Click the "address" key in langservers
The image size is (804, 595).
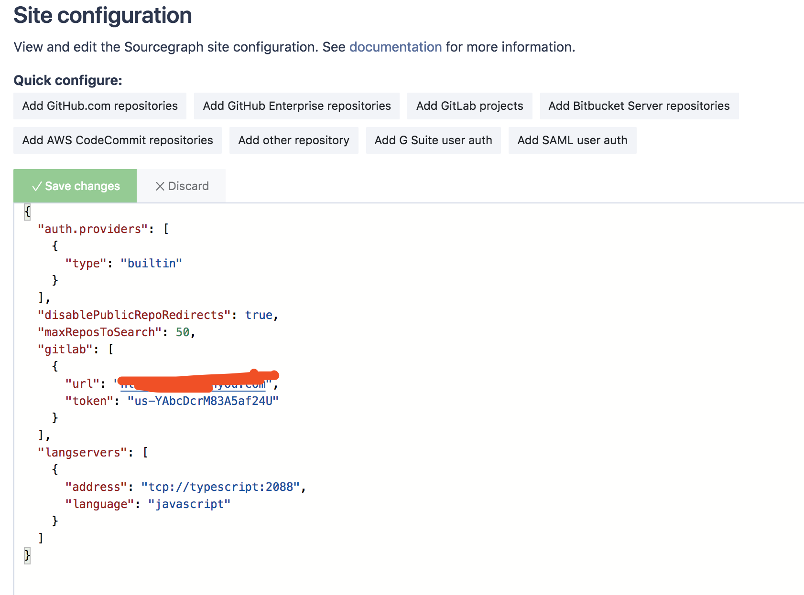coord(96,487)
